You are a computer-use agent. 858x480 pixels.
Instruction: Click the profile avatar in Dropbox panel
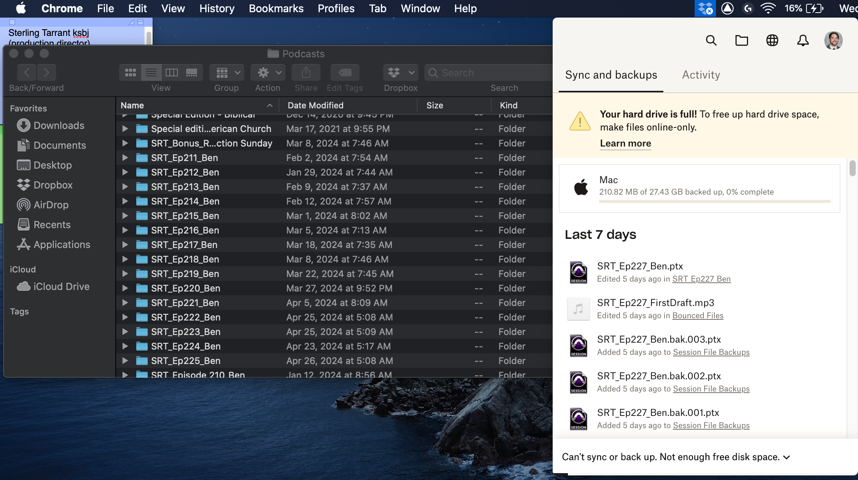click(833, 40)
